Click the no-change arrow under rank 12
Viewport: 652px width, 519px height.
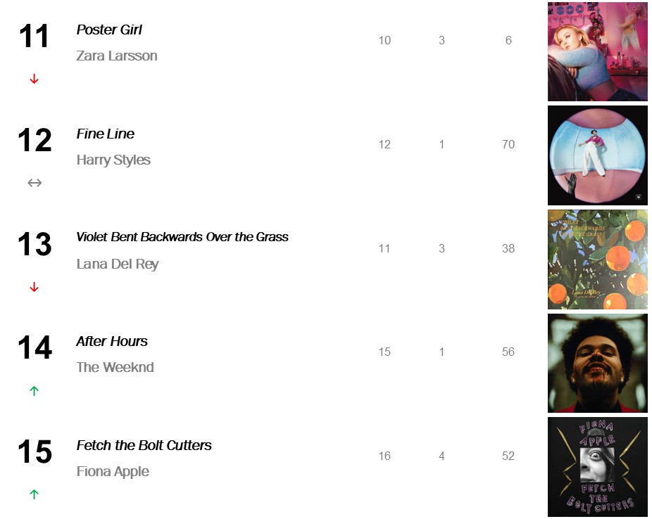coord(35,183)
